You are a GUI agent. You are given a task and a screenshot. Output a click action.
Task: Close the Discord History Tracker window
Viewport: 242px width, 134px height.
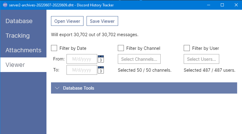coord(236,5)
